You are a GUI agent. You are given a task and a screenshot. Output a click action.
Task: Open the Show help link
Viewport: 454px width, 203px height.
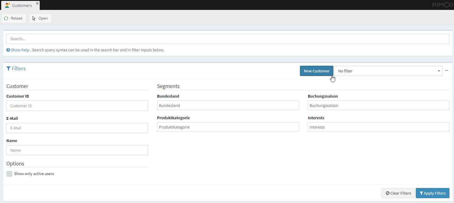tap(20, 50)
